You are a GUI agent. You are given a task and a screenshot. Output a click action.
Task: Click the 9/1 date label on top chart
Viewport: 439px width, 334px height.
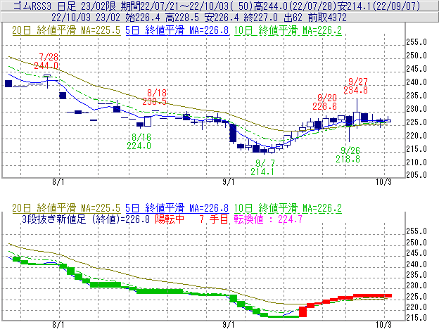tap(229, 182)
